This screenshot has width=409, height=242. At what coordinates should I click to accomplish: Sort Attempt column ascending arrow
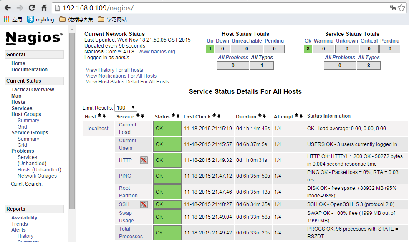point(297,116)
